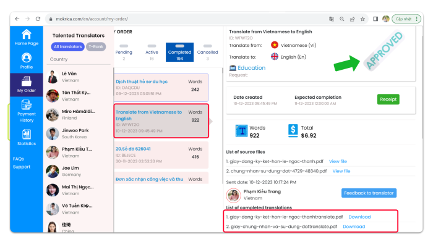Download giay-dang-ky-ket-hon translated PDF
This screenshot has width=433, height=247.
[x=359, y=217]
